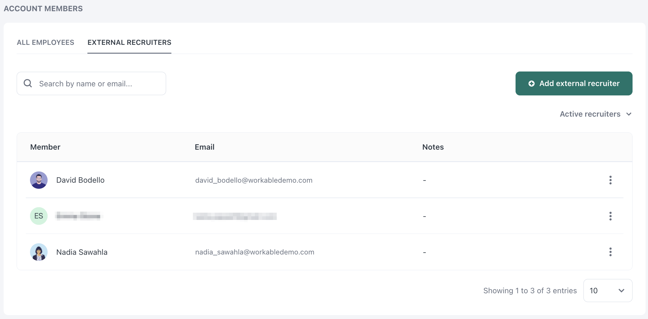Click the magnifier icon in the search box
Image resolution: width=648 pixels, height=319 pixels.
28,83
